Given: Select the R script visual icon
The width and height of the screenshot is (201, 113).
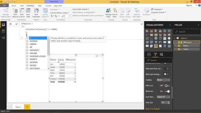Looking at the screenshot, I should click(x=165, y=46).
